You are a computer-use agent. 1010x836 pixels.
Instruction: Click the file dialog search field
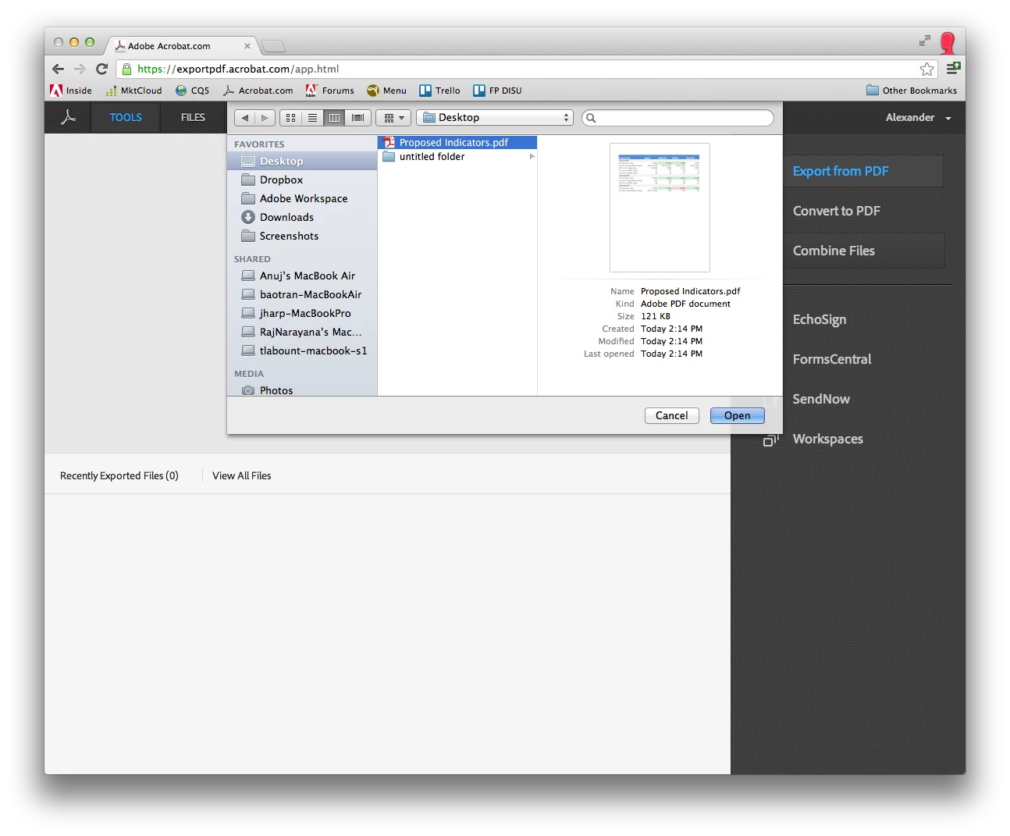coord(678,118)
